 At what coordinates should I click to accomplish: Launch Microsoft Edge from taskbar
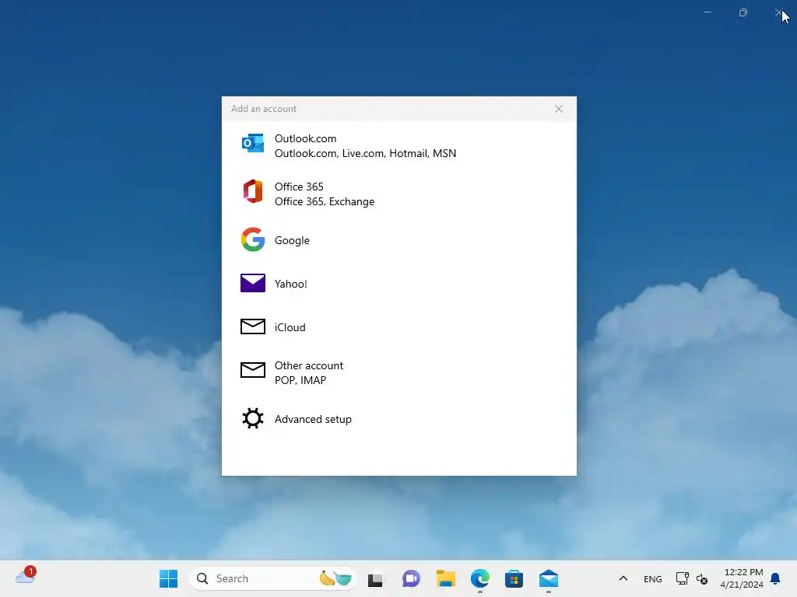click(479, 578)
